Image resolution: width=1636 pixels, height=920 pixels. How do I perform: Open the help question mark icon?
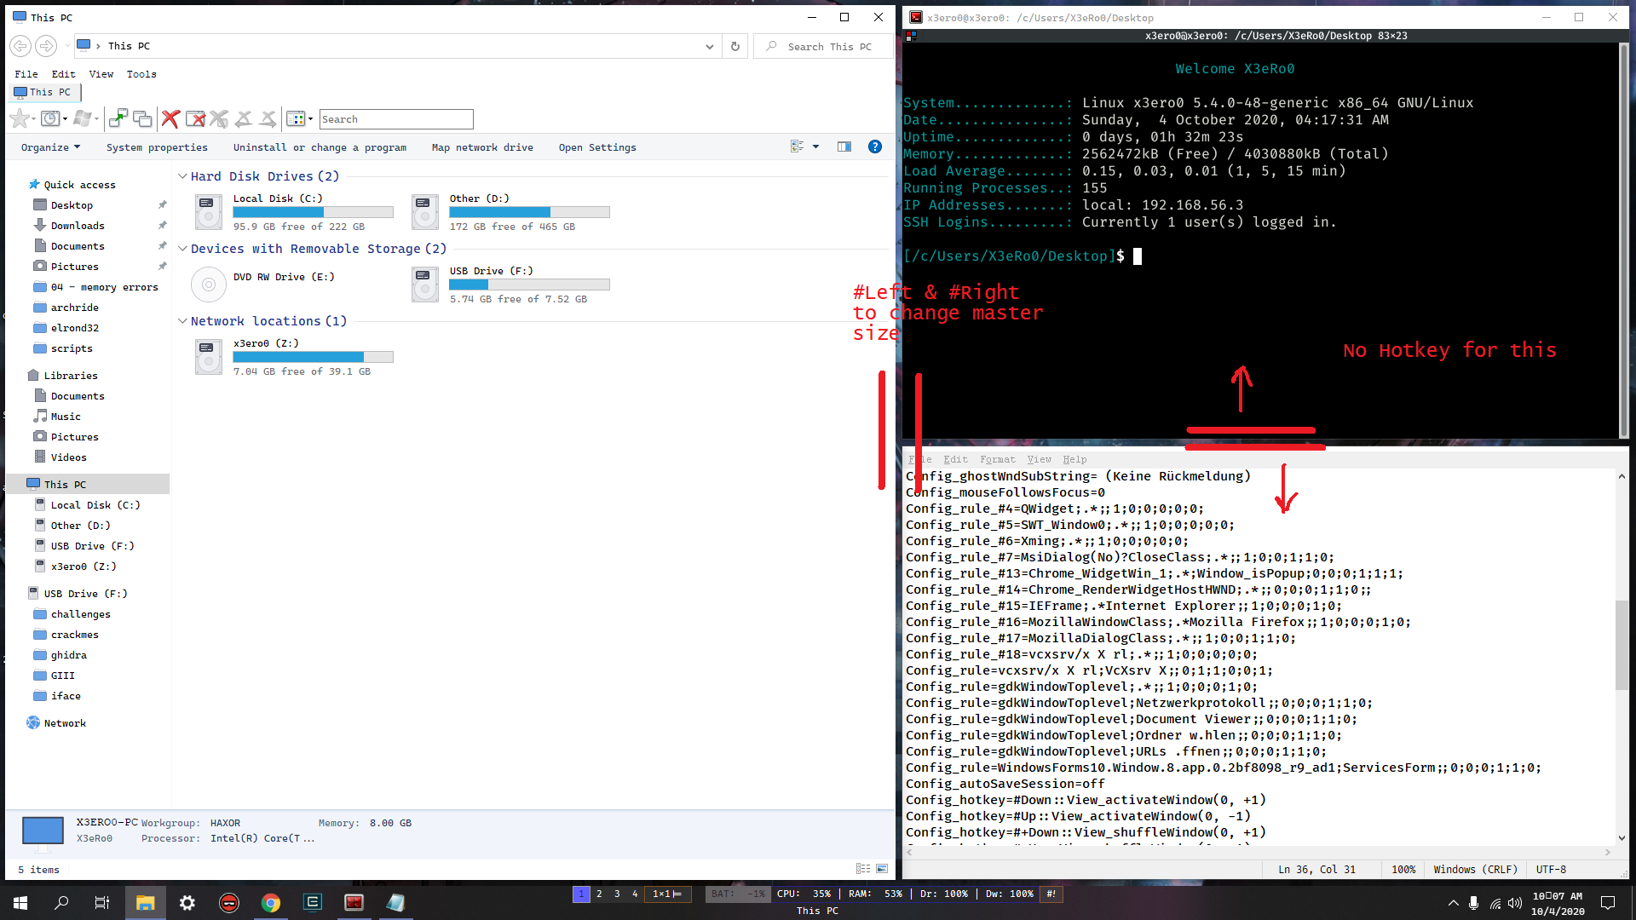coord(874,147)
